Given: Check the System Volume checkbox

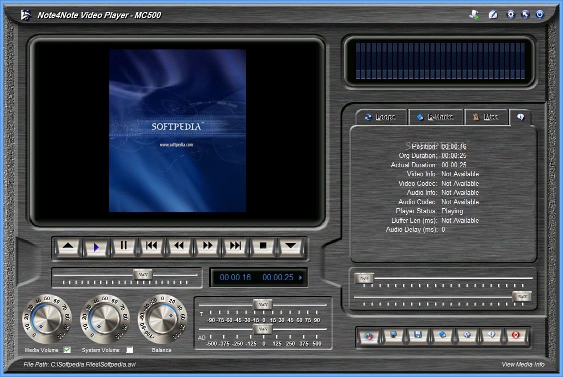Looking at the screenshot, I should point(129,350).
